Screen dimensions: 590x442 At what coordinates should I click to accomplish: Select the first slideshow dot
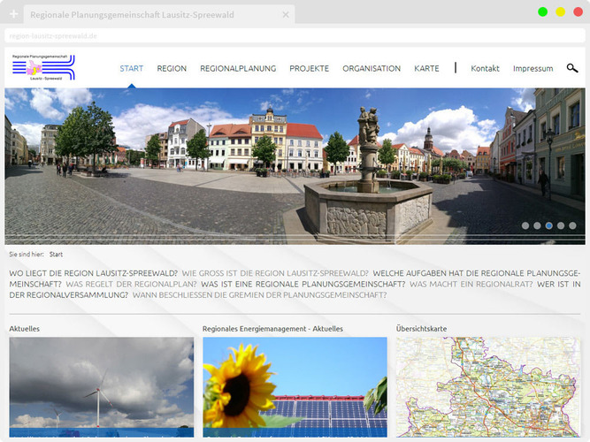pyautogui.click(x=525, y=225)
